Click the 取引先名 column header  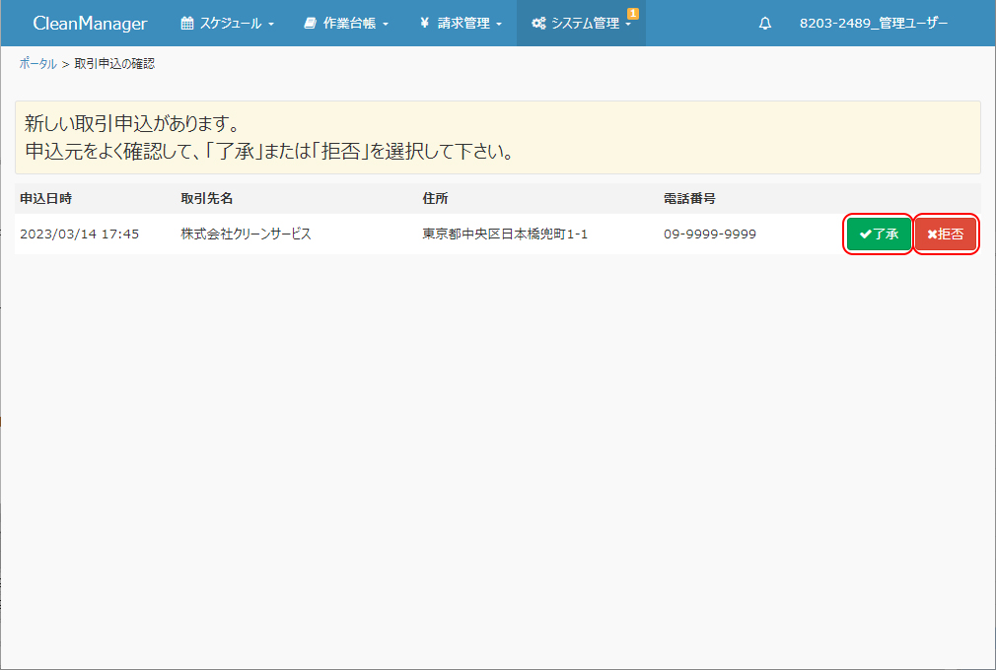click(x=207, y=198)
